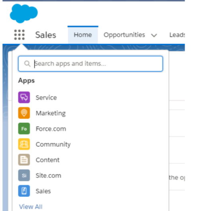The image size is (202, 211).
Task: Open the App Launcher dots grid
Action: tap(20, 35)
